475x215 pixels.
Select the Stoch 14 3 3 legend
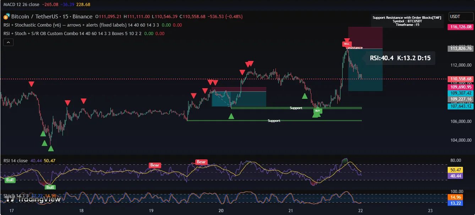point(16,196)
